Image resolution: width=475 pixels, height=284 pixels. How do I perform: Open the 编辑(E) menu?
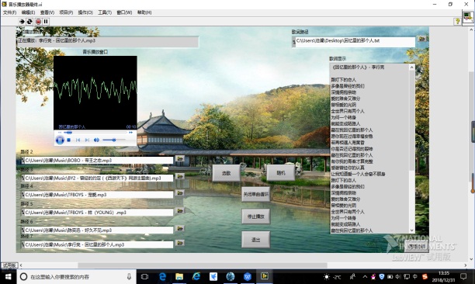click(x=28, y=12)
